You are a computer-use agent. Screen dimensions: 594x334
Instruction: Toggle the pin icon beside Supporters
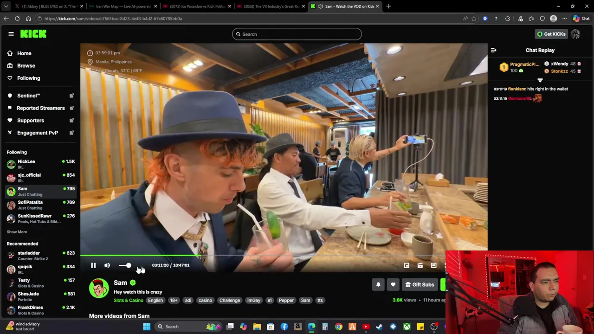71,120
